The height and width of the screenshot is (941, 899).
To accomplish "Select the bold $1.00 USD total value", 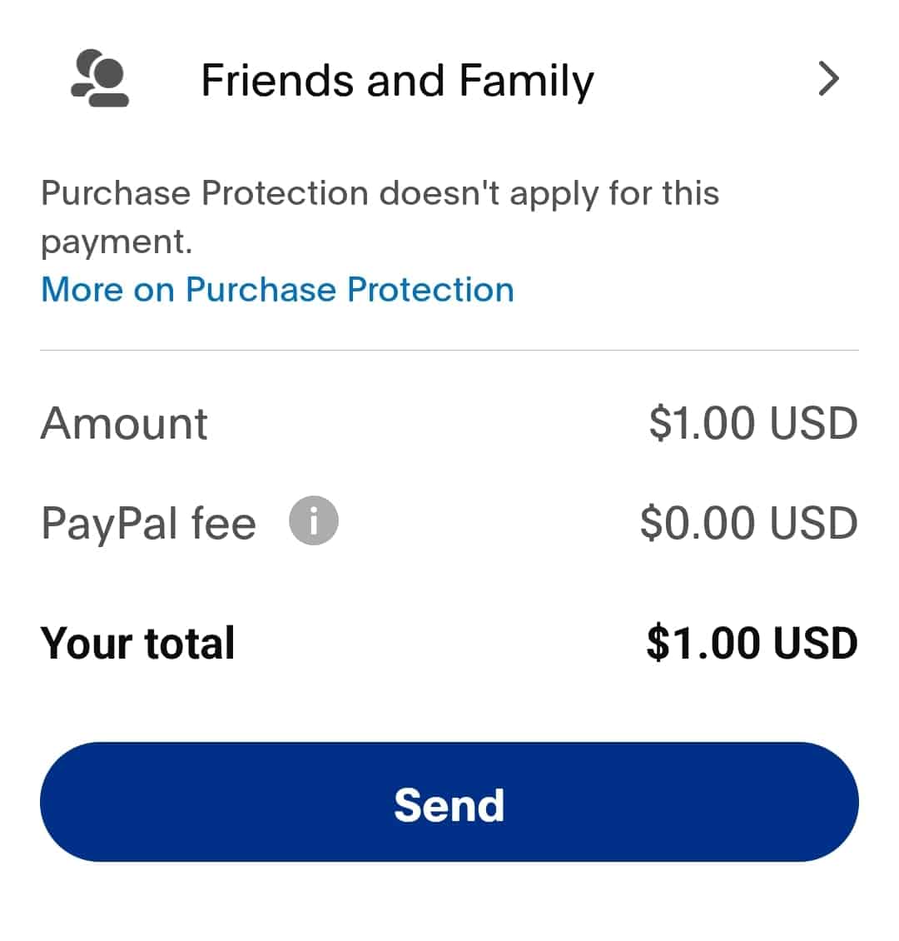I will (752, 644).
